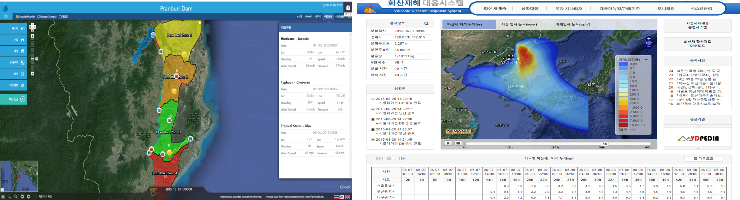Click search icon in 분화정보 panel
The image size is (740, 200).
click(x=427, y=23)
